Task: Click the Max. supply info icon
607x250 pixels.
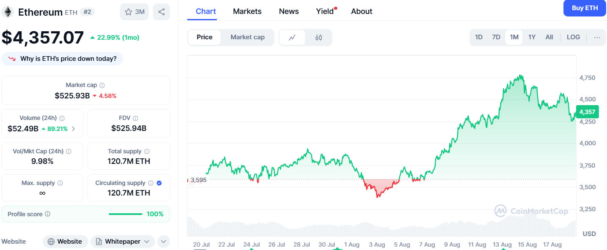Action: [x=60, y=183]
